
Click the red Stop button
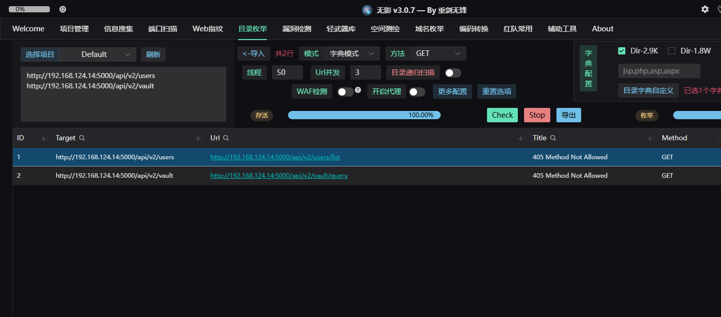click(x=537, y=115)
